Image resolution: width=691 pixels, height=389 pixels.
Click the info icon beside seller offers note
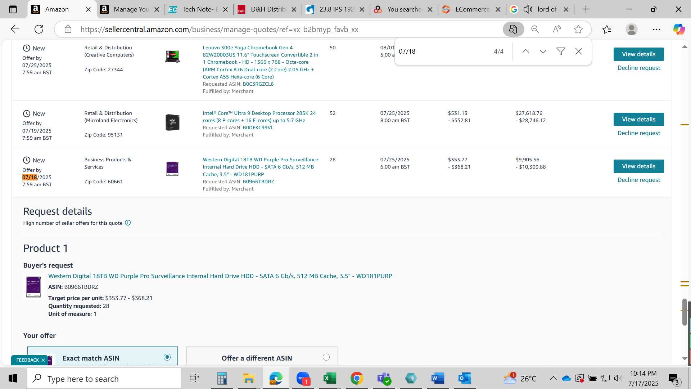click(x=128, y=223)
